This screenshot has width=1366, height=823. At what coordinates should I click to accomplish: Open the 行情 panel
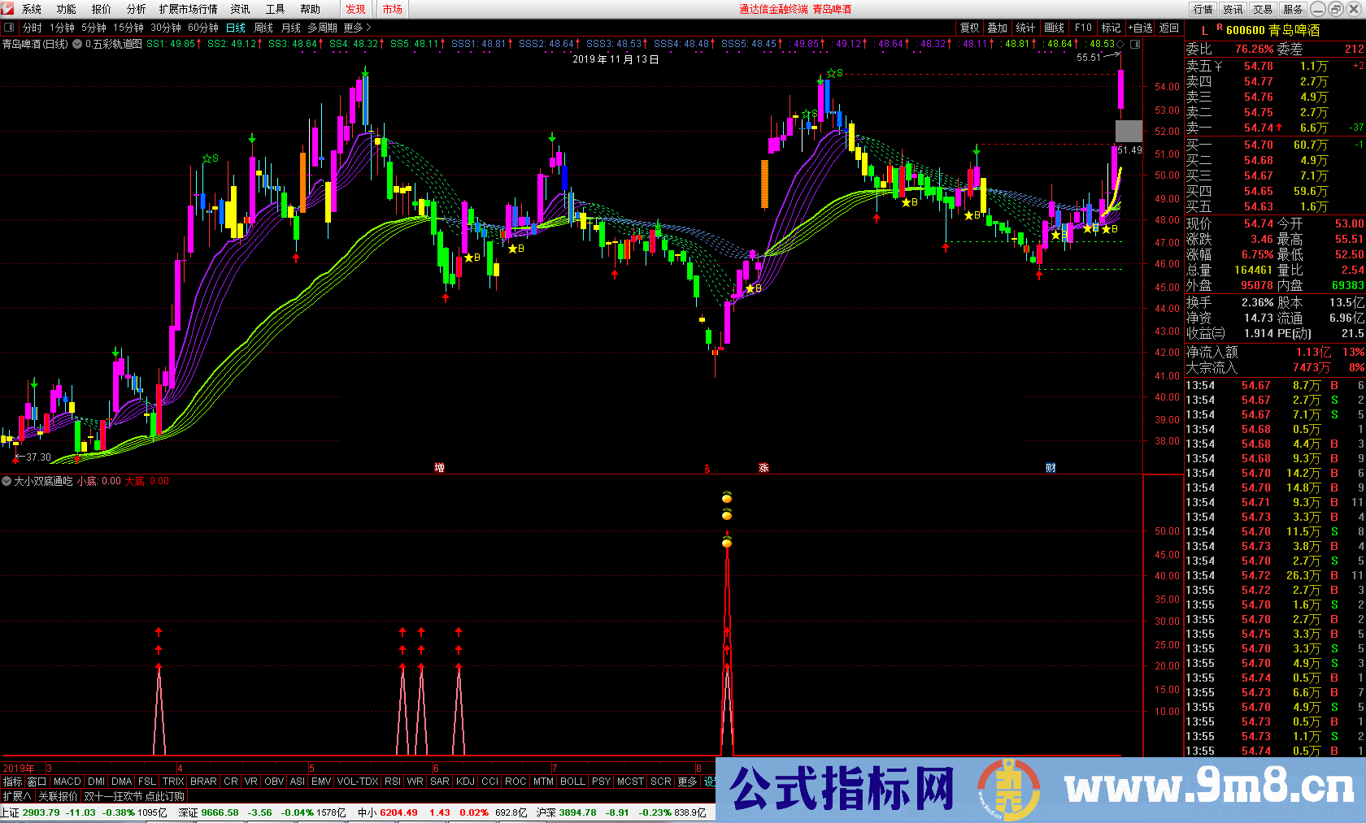tap(1203, 9)
